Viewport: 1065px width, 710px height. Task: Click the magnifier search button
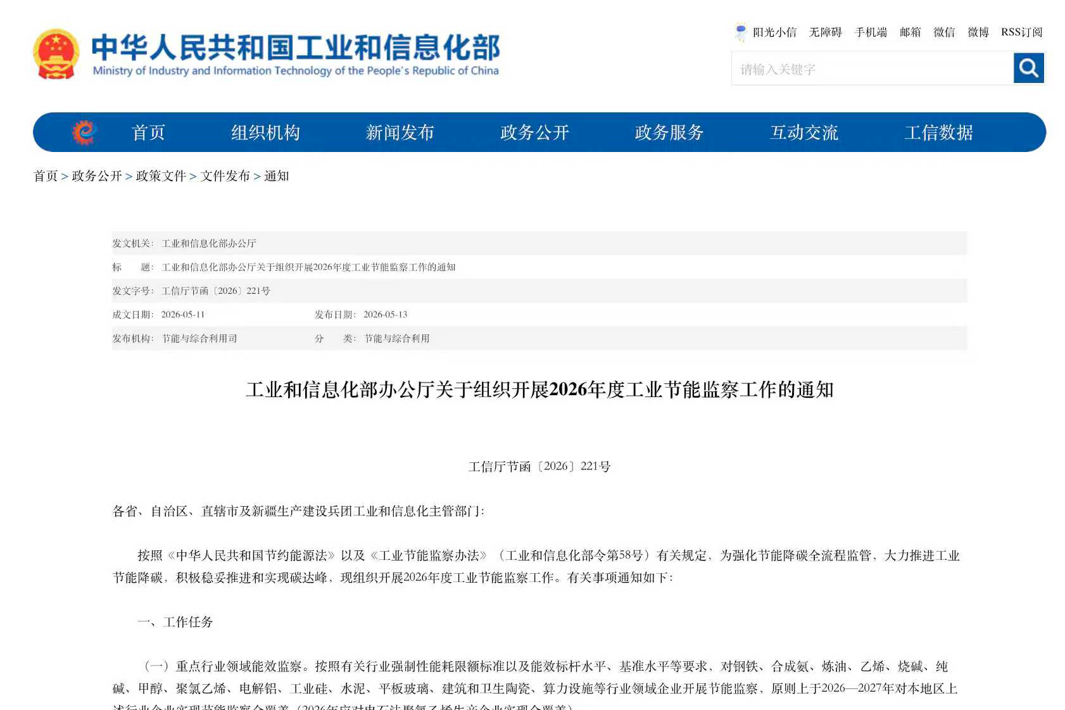point(1028,68)
